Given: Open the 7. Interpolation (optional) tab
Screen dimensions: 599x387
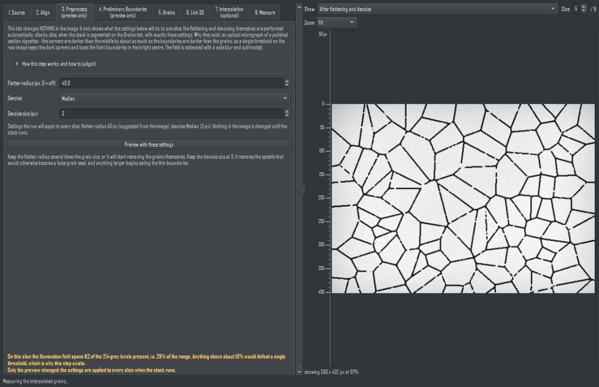Looking at the screenshot, I should pyautogui.click(x=230, y=13).
